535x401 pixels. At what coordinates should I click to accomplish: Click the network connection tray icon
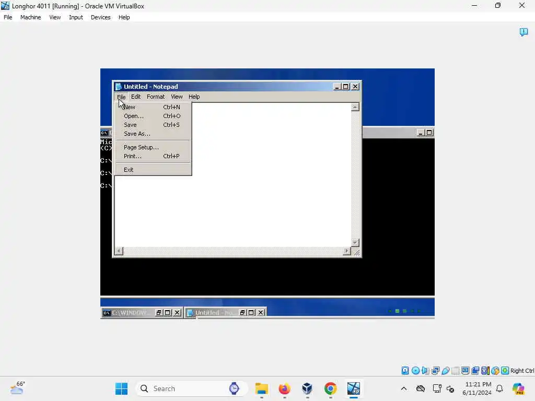click(437, 388)
